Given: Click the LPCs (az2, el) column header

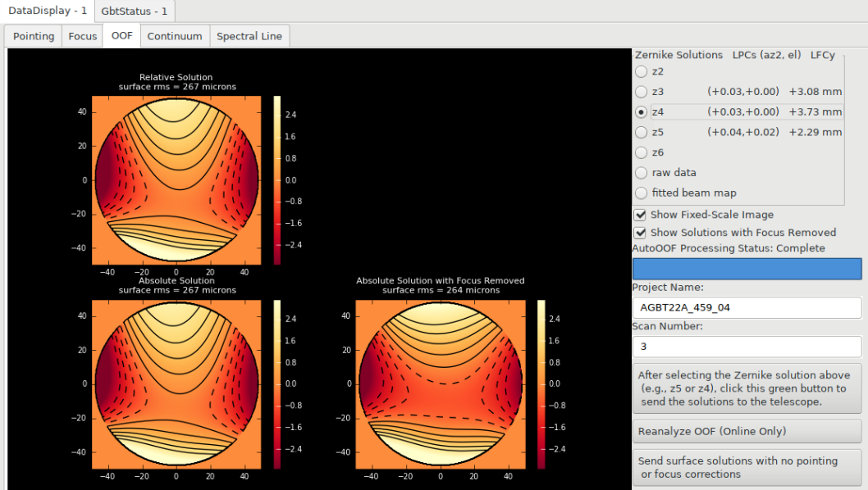Looking at the screenshot, I should (x=767, y=55).
